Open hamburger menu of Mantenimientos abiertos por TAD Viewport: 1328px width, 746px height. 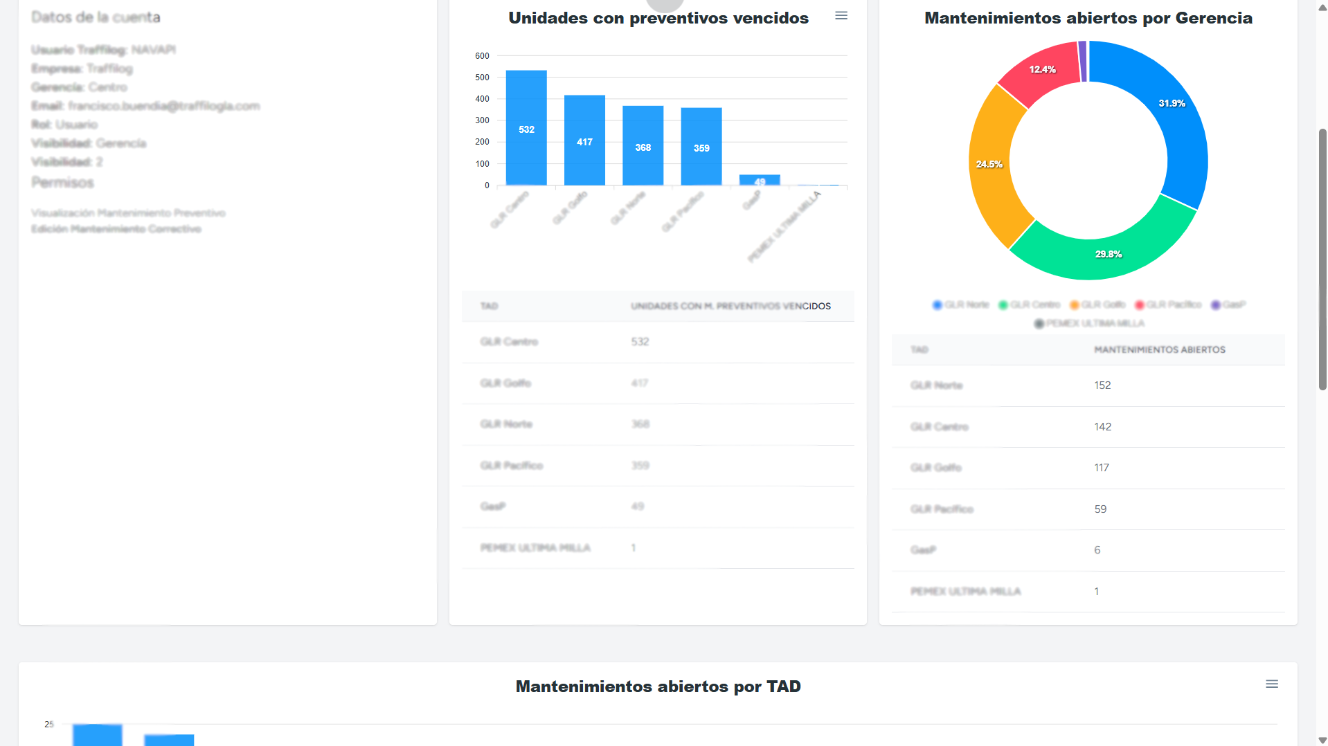coord(1271,684)
